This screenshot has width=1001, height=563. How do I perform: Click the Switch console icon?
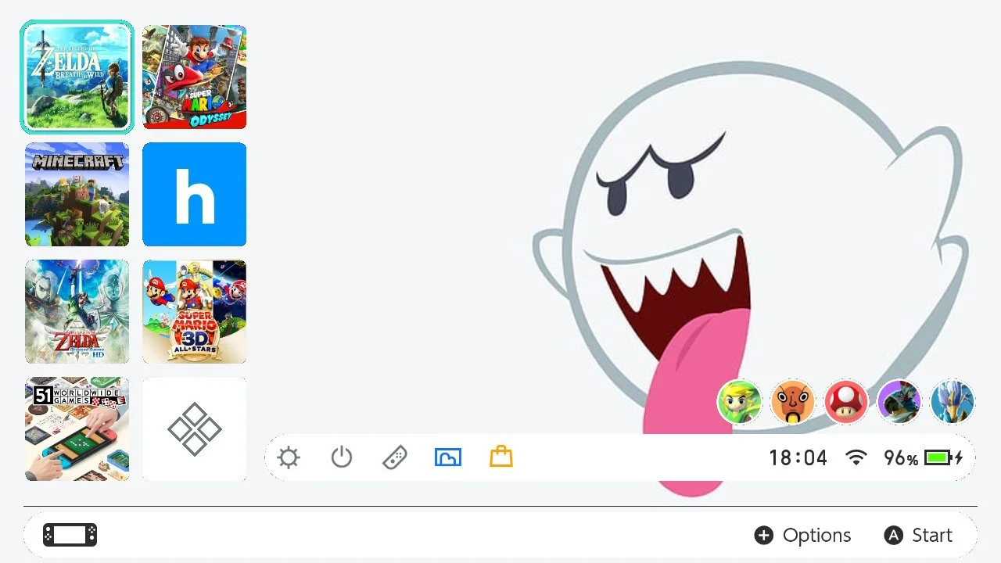coord(70,535)
